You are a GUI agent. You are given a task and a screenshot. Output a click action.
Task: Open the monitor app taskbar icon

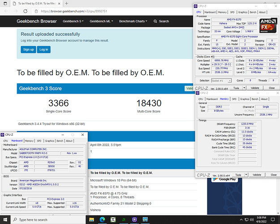(145, 220)
